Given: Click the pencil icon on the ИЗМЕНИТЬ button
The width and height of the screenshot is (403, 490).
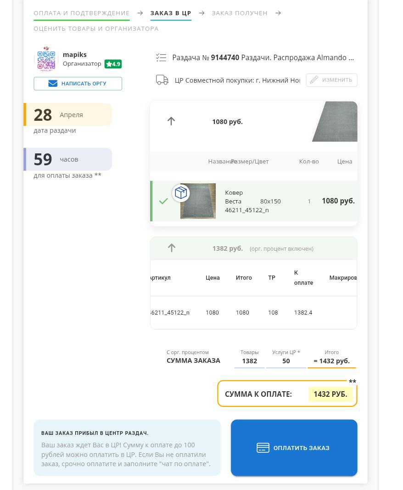Looking at the screenshot, I should tap(314, 80).
